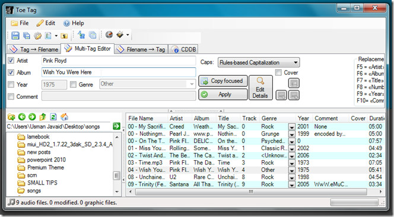394x217 pixels.
Task: Open dropdown arrow next to lightning icon
Action: point(128,35)
